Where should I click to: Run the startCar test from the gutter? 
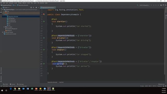[44, 21]
